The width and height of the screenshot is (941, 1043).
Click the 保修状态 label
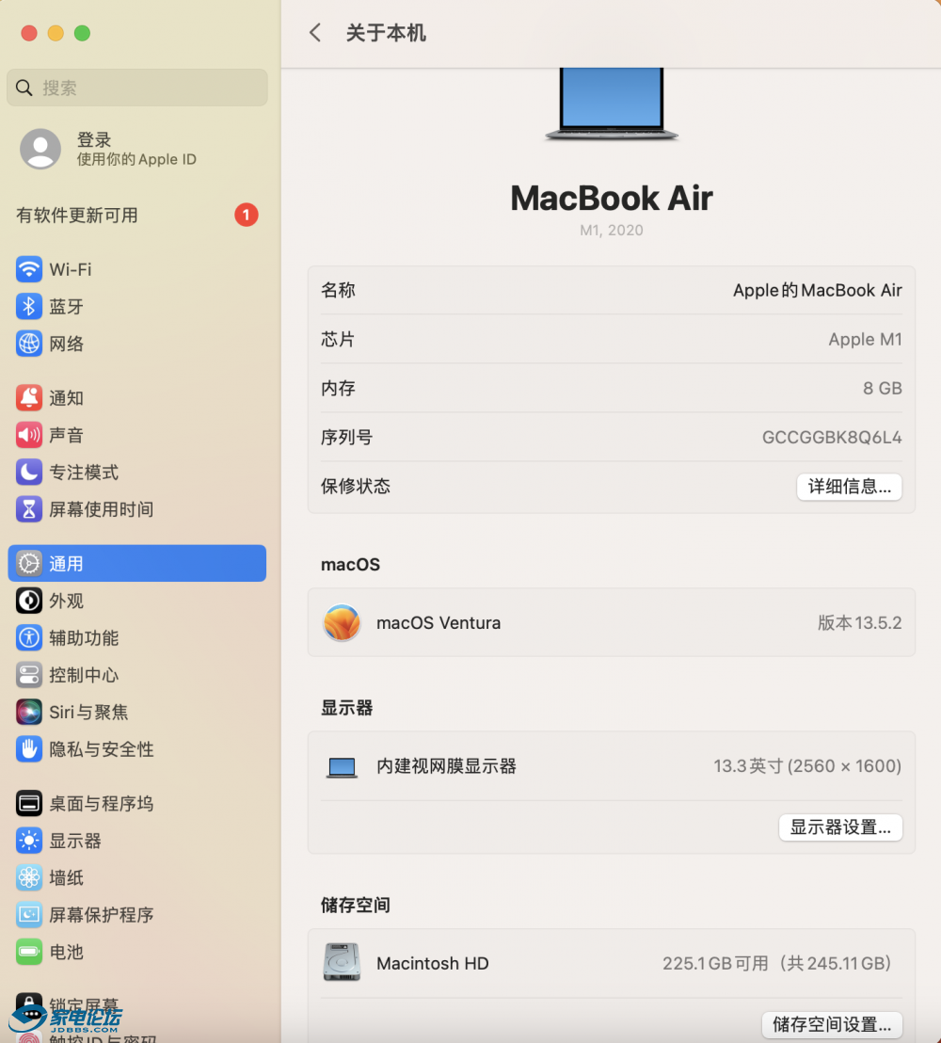point(355,487)
